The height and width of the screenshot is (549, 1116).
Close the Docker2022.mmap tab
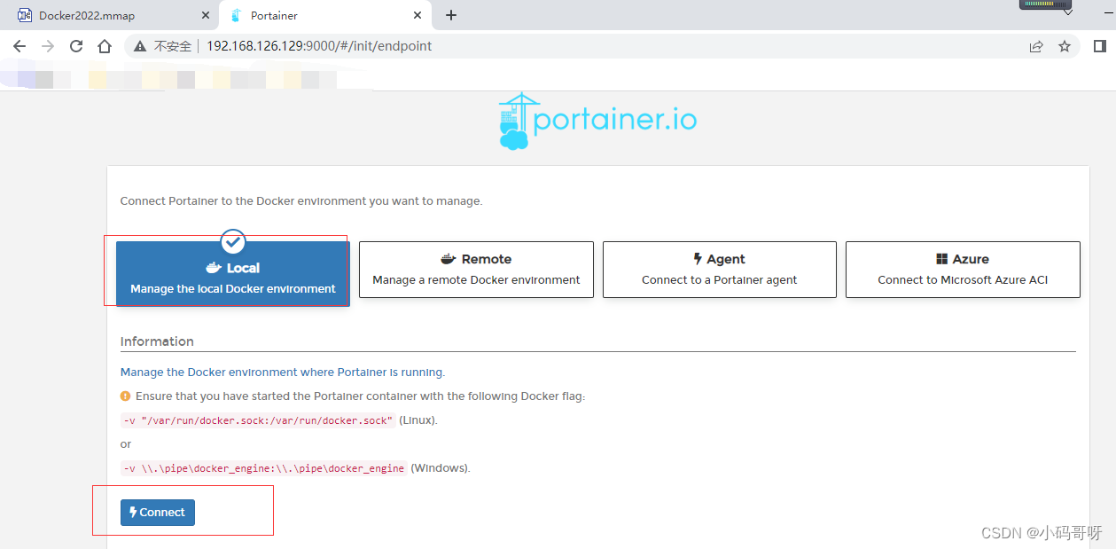(206, 15)
